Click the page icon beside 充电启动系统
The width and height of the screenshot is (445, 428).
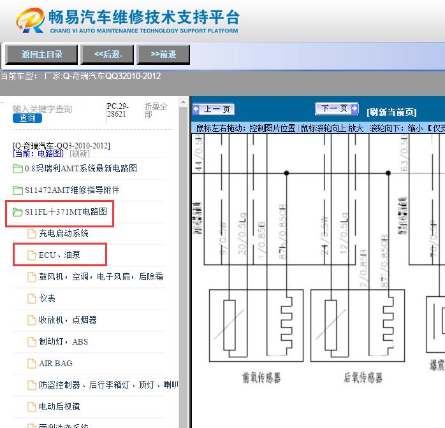pyautogui.click(x=31, y=234)
